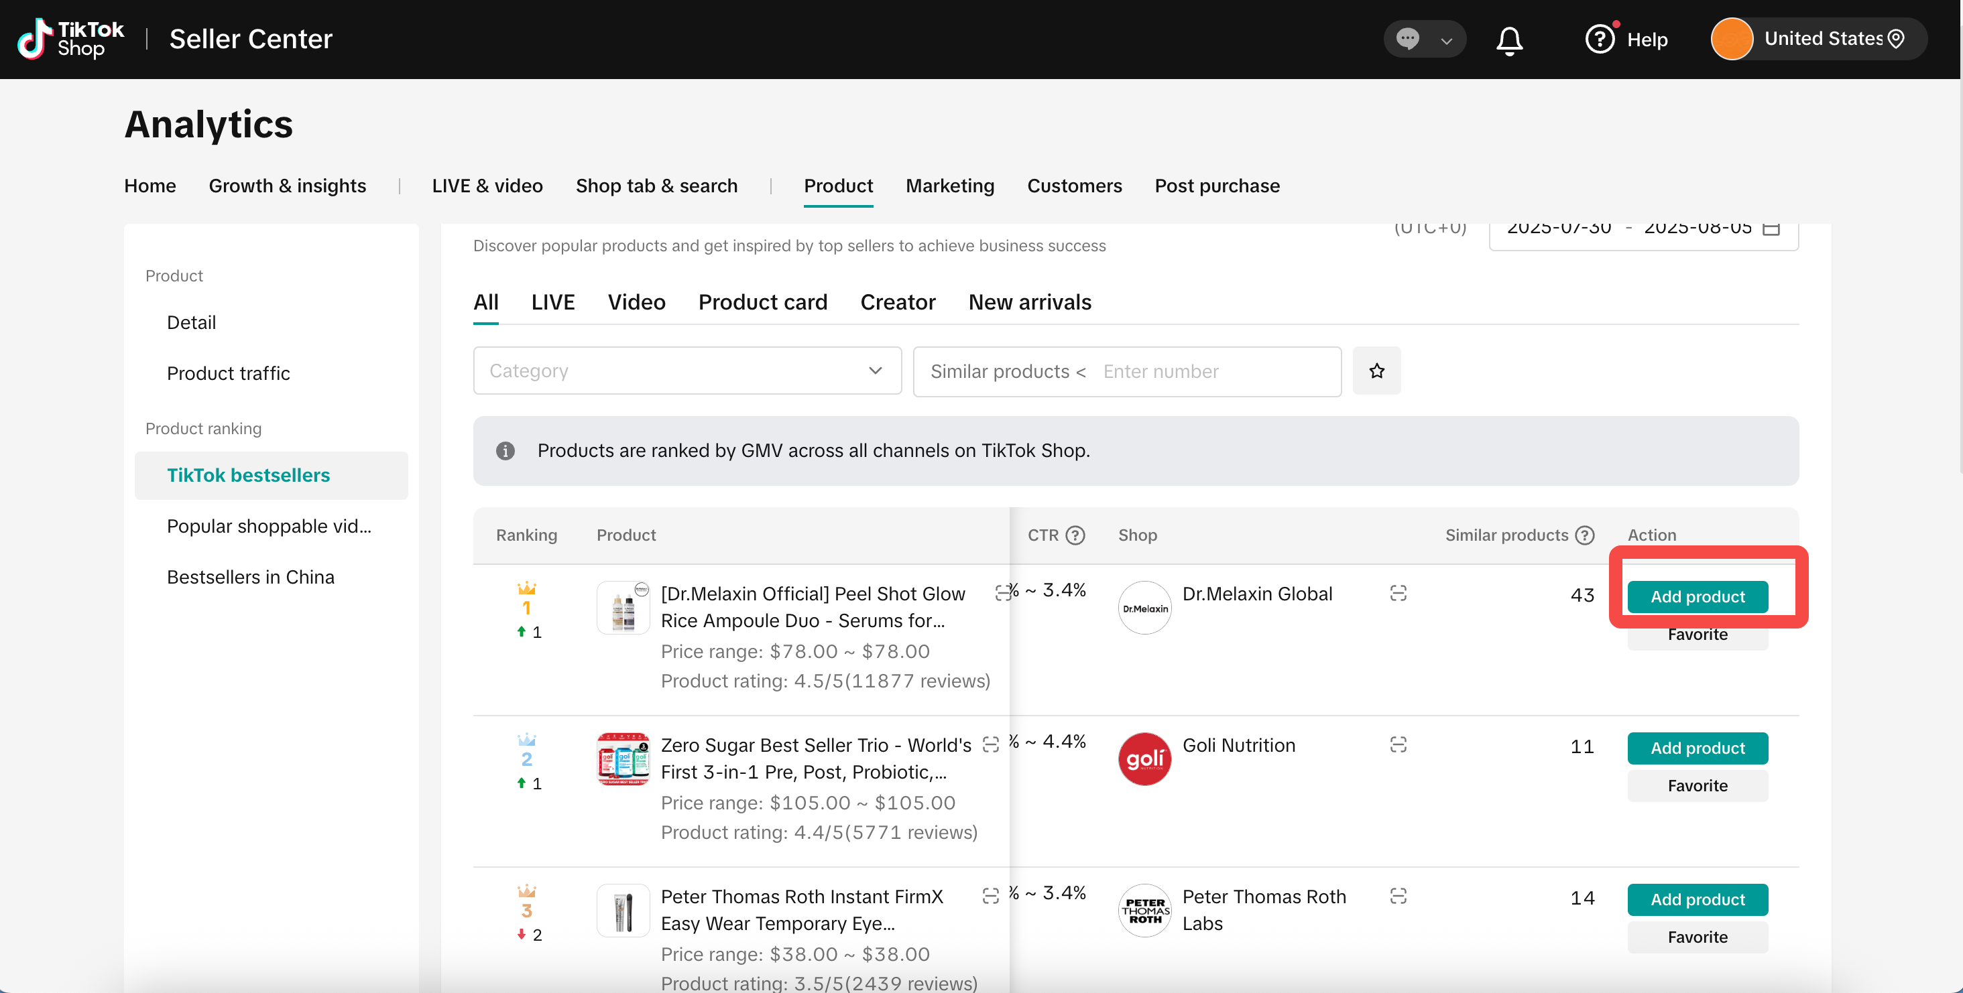Click the link icon beside Dr.Melaxin Global
The height and width of the screenshot is (993, 1963).
click(x=1398, y=592)
